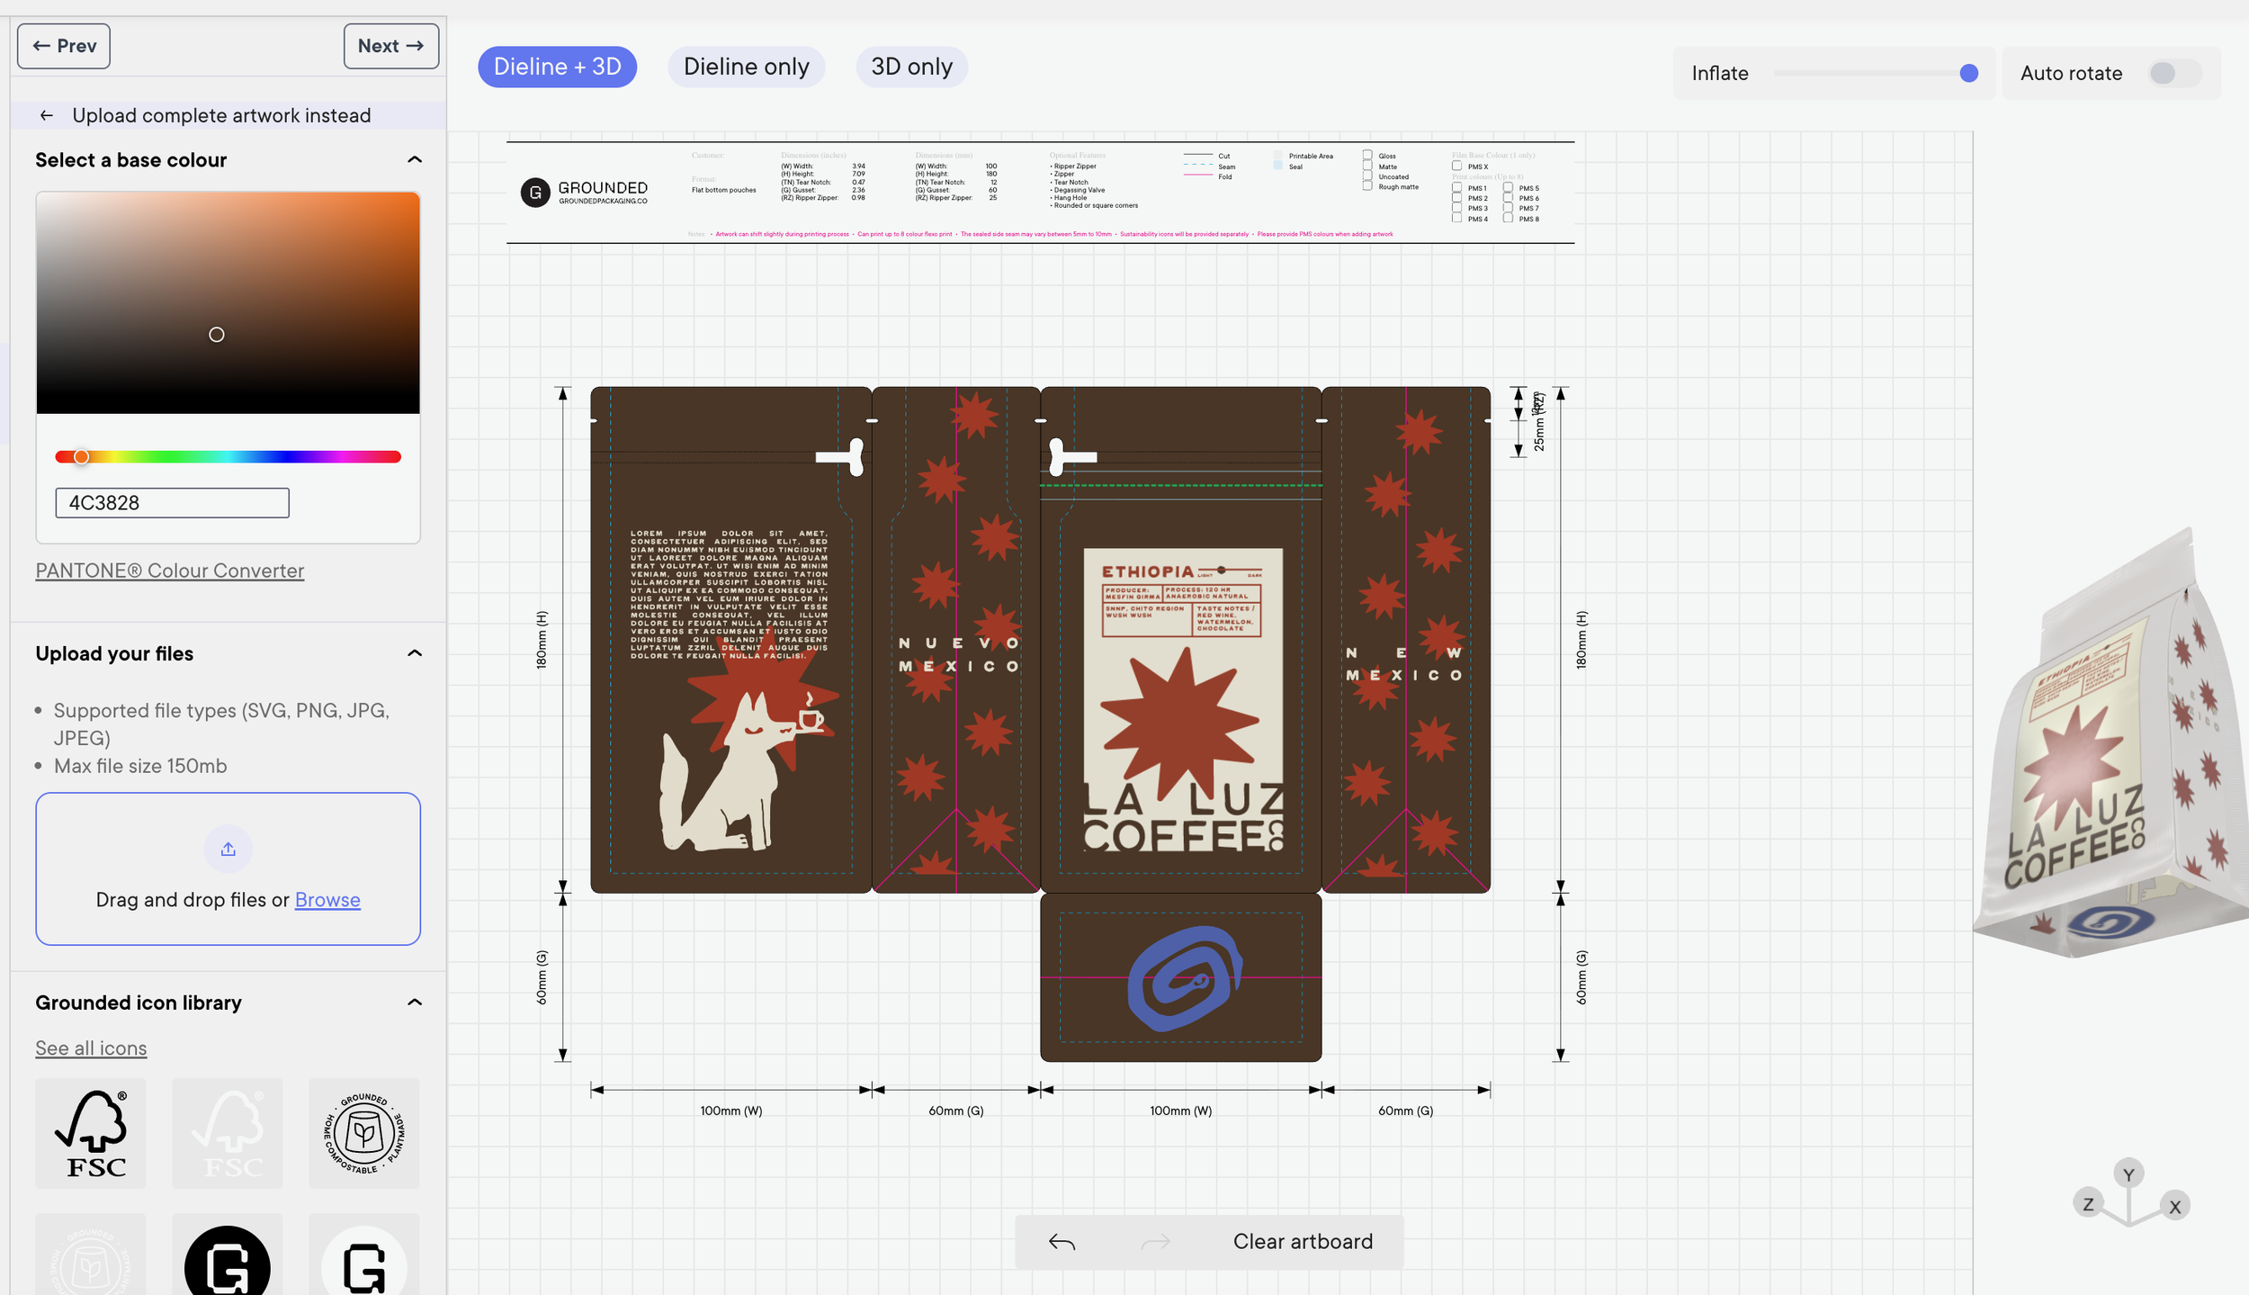The height and width of the screenshot is (1295, 2249).
Task: Toggle the Auto rotate switch
Action: [2173, 73]
